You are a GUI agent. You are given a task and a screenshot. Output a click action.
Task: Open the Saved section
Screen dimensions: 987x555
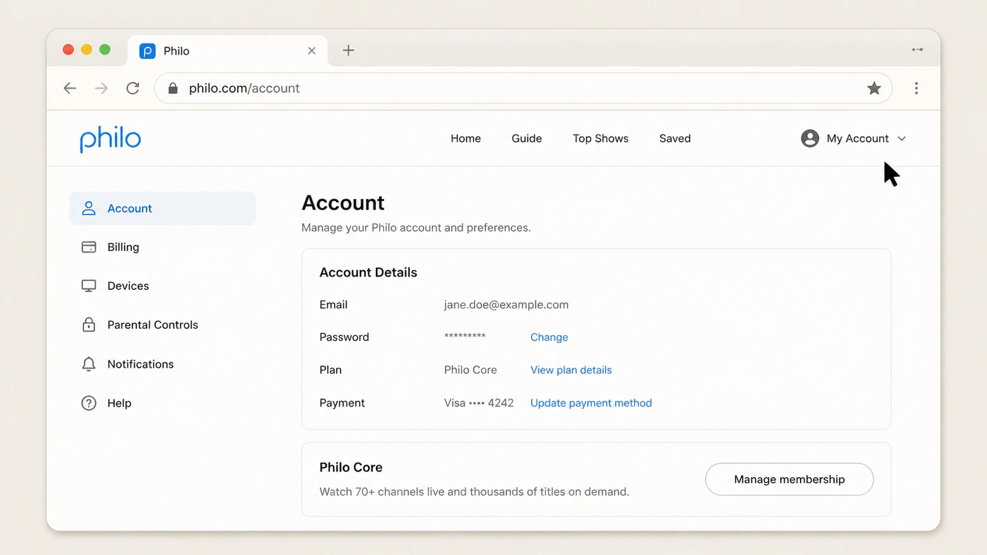click(675, 139)
